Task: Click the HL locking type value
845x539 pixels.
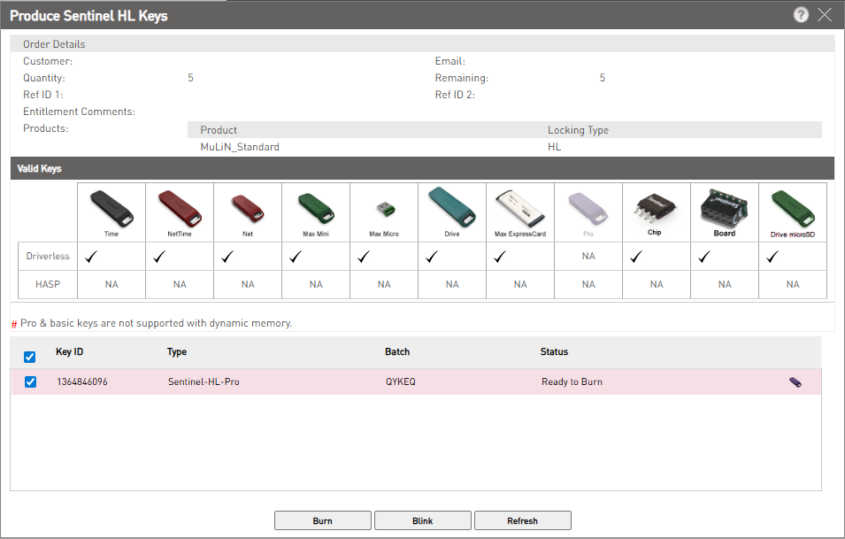Action: pos(555,147)
